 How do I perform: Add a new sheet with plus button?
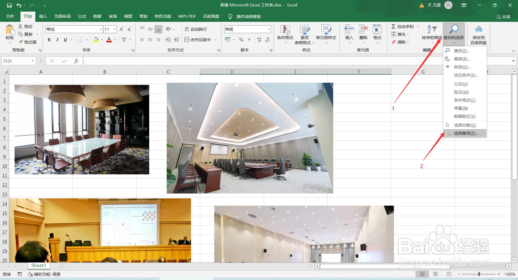click(62, 266)
